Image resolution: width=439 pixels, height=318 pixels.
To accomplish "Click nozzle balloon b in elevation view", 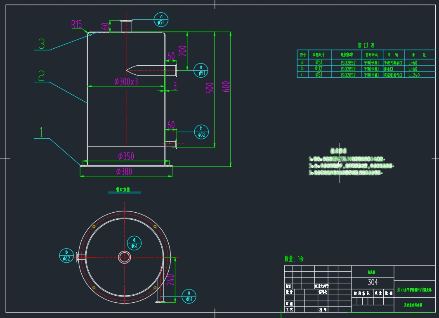I will [201, 132].
